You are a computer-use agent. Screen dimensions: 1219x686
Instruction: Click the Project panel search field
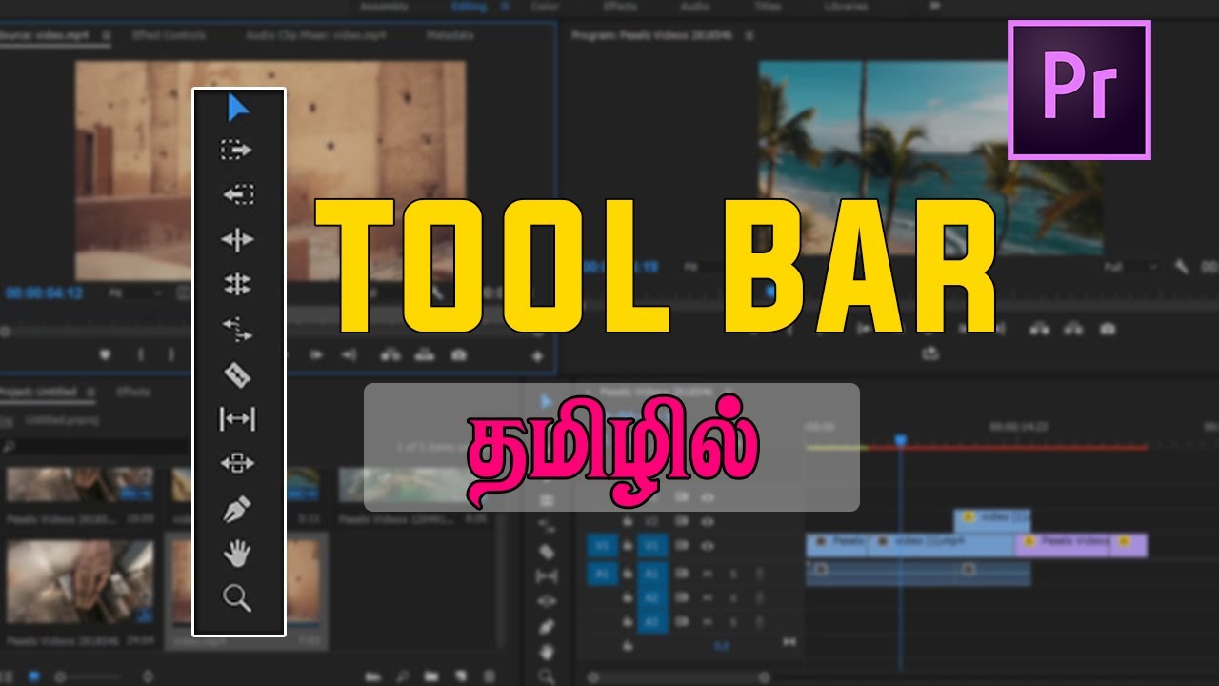(x=95, y=446)
